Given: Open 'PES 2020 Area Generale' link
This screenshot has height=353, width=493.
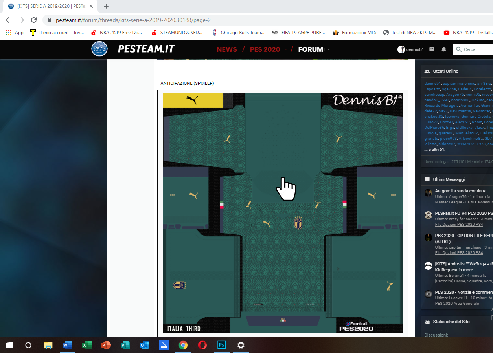Looking at the screenshot, I should [457, 303].
